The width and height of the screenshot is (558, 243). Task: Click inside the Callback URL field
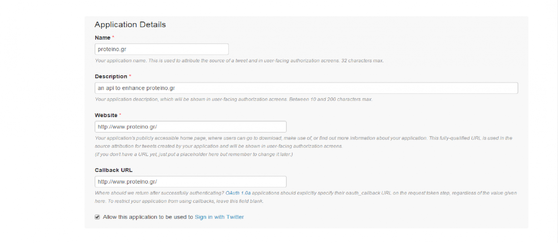pyautogui.click(x=190, y=181)
